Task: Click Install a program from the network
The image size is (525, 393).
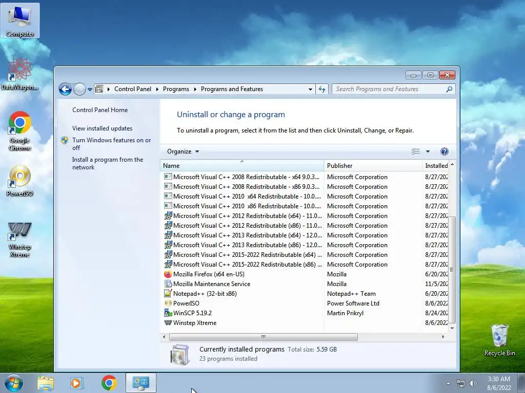Action: click(x=108, y=163)
